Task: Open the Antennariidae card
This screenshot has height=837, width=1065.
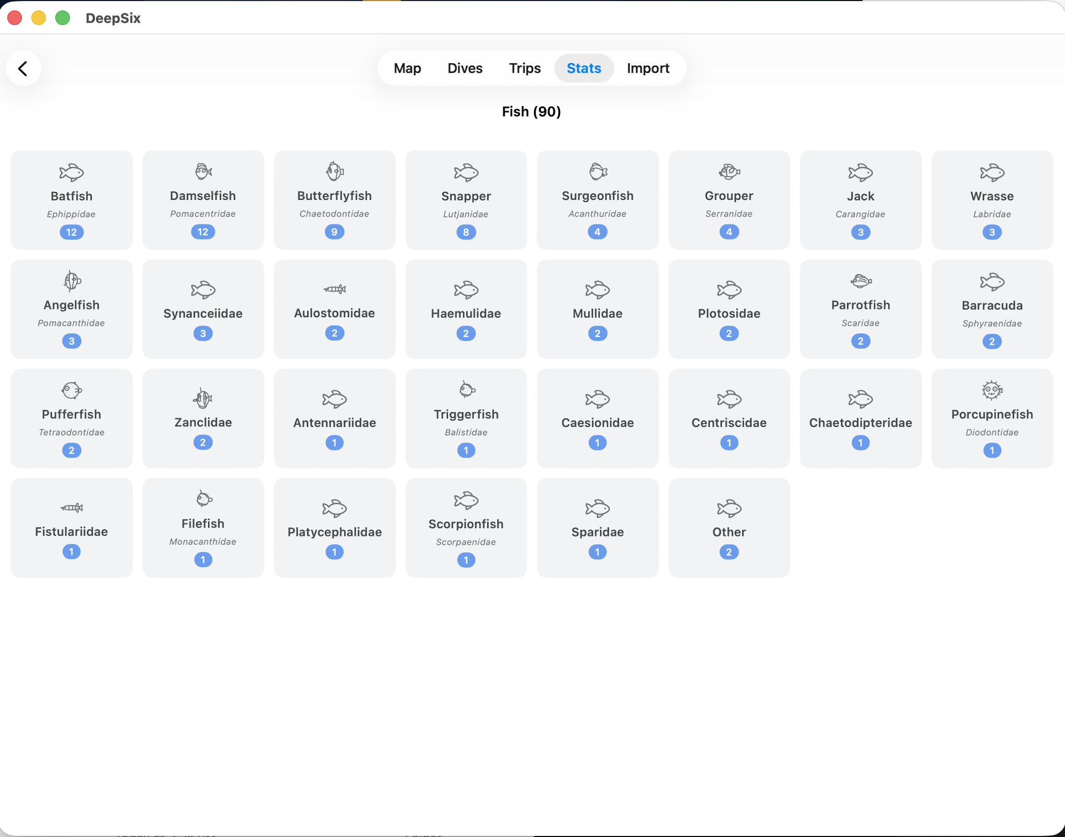Action: point(334,418)
